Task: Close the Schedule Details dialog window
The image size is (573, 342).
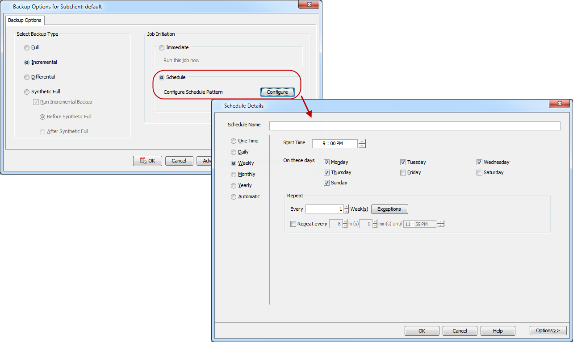Action: [559, 104]
